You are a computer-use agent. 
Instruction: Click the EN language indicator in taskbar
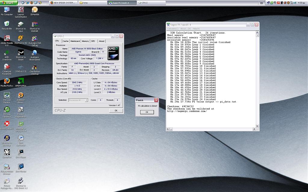click(x=261, y=3)
